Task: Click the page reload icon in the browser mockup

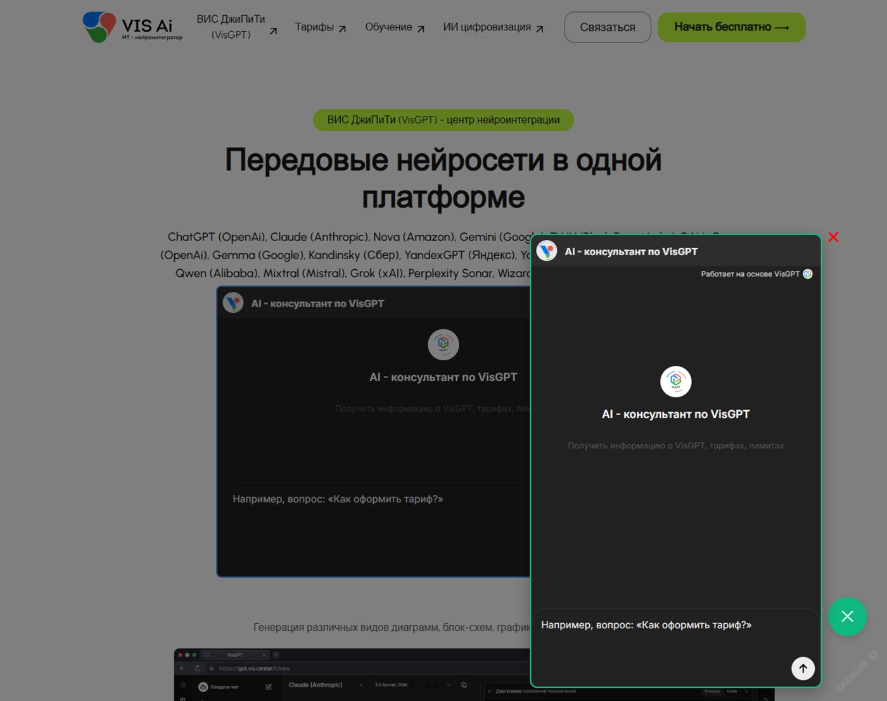Action: point(198,668)
